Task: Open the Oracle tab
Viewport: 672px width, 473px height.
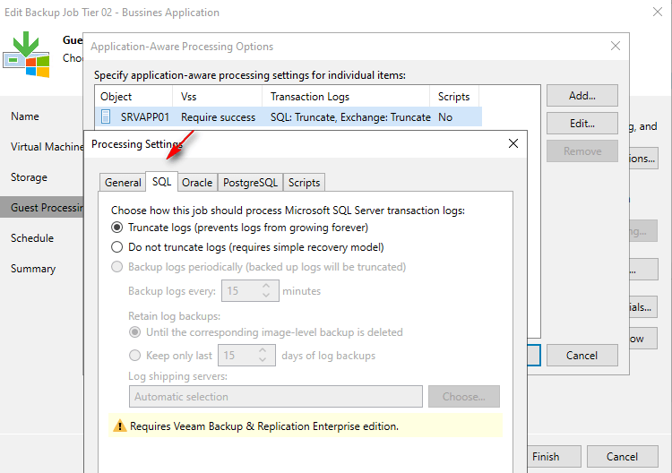Action: (x=197, y=182)
